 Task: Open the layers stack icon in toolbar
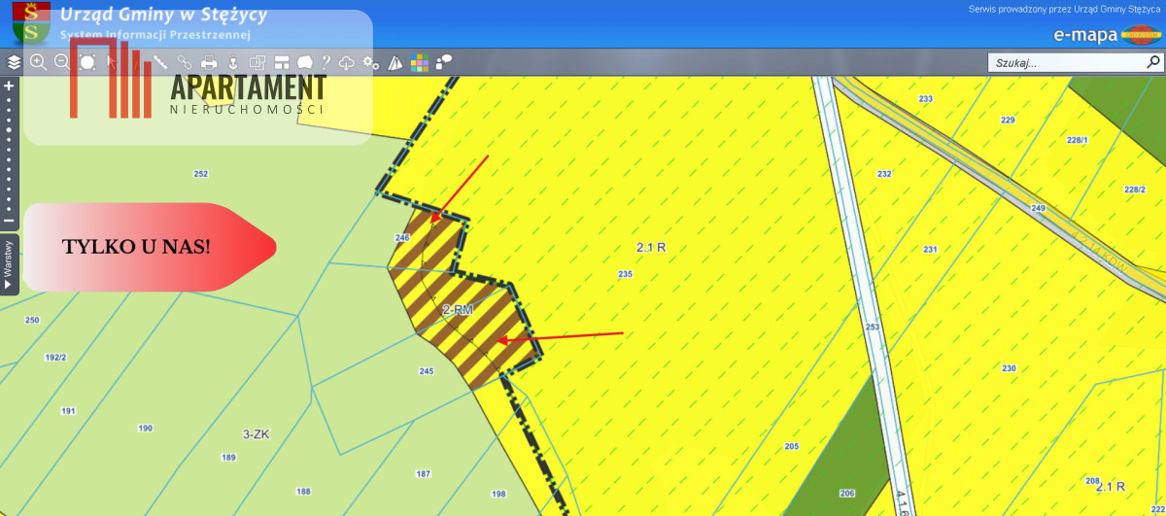click(14, 62)
